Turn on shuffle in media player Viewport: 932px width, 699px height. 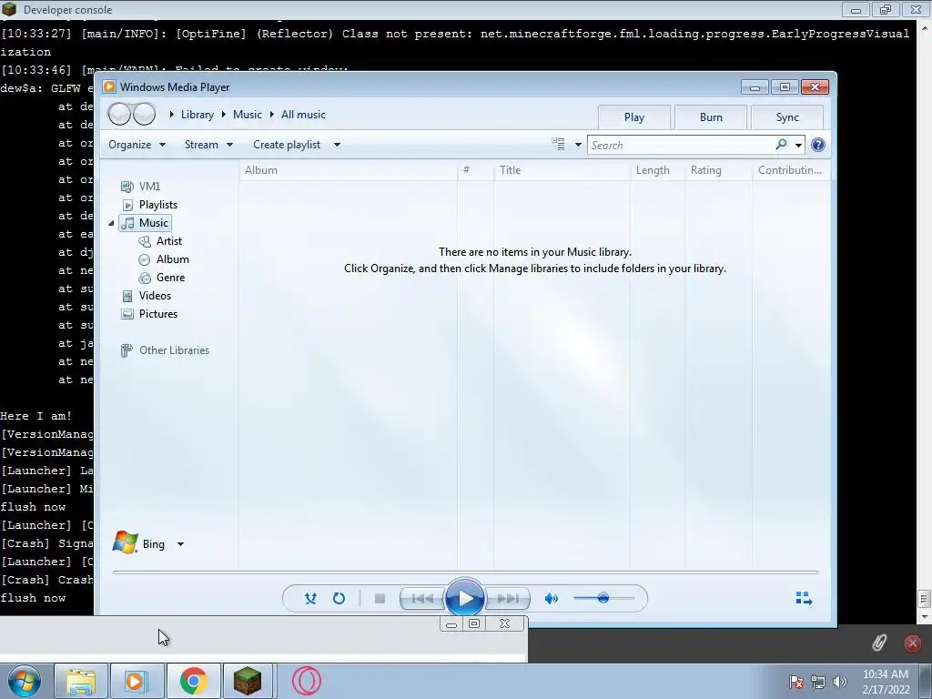pos(310,599)
